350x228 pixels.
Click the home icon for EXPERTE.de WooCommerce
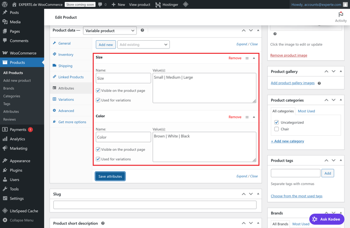pyautogui.click(x=14, y=5)
